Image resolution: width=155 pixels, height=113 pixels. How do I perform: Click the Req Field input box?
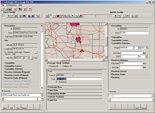[131, 63]
